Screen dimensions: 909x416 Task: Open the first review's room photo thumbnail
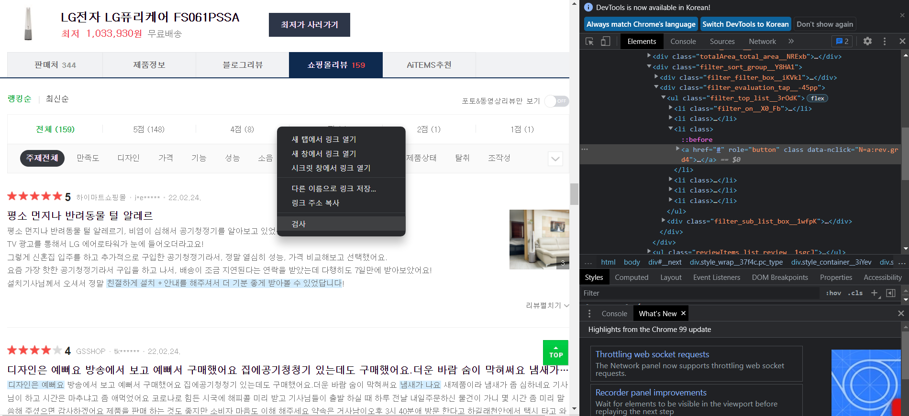[x=539, y=239]
